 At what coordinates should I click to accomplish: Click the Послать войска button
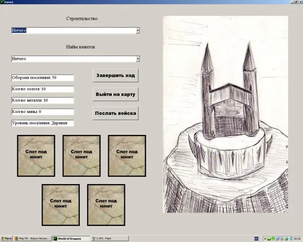[115, 113]
